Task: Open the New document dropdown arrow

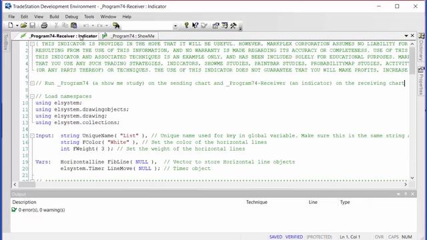Action: (17, 25)
